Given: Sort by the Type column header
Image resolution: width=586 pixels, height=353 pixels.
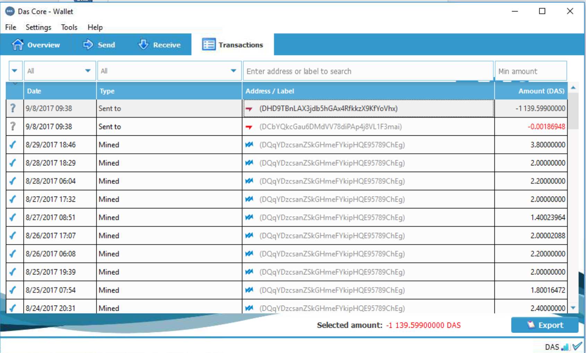Looking at the screenshot, I should pos(169,91).
